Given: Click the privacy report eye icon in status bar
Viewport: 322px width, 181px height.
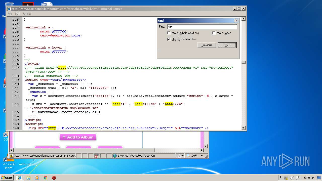Looking at the screenshot, I should click(x=97, y=156).
